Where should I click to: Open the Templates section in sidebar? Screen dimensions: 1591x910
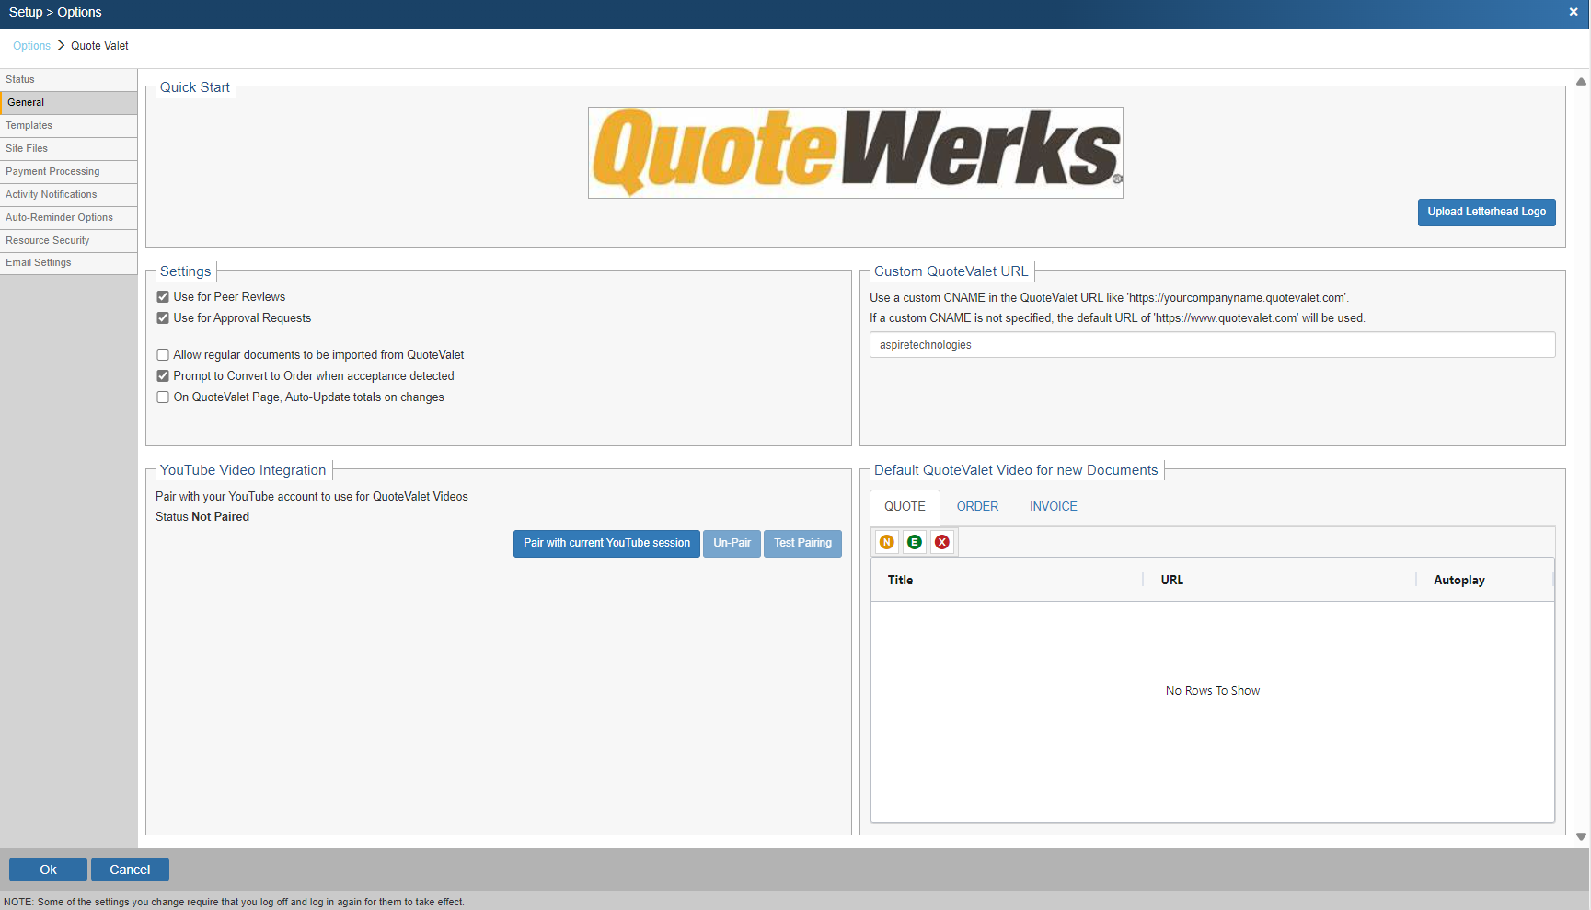pyautogui.click(x=29, y=126)
